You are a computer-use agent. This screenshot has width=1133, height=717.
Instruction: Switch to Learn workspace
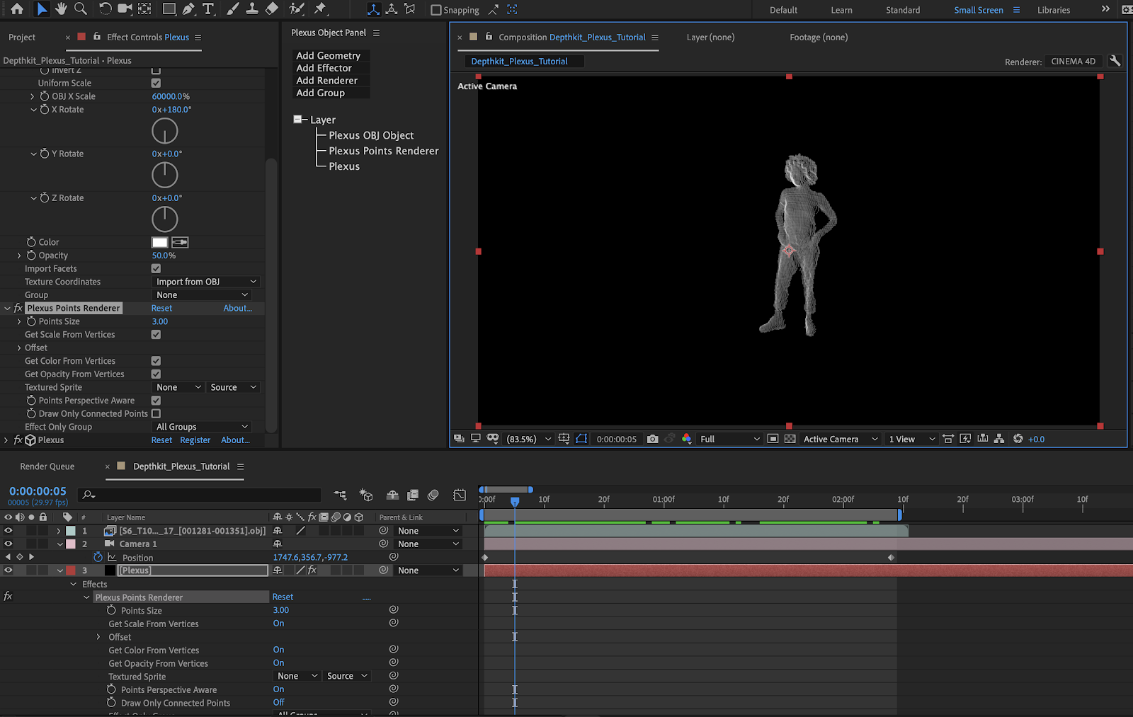[841, 10]
